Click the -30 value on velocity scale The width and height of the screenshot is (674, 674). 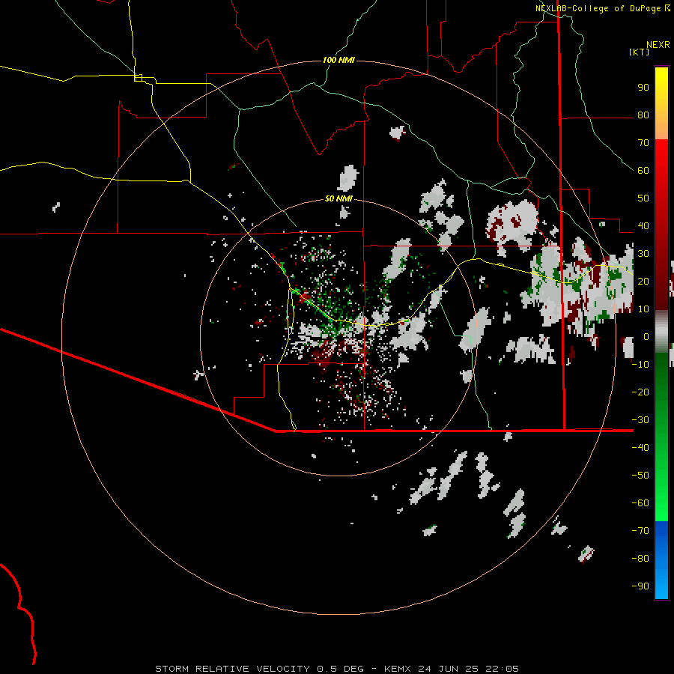click(x=640, y=420)
